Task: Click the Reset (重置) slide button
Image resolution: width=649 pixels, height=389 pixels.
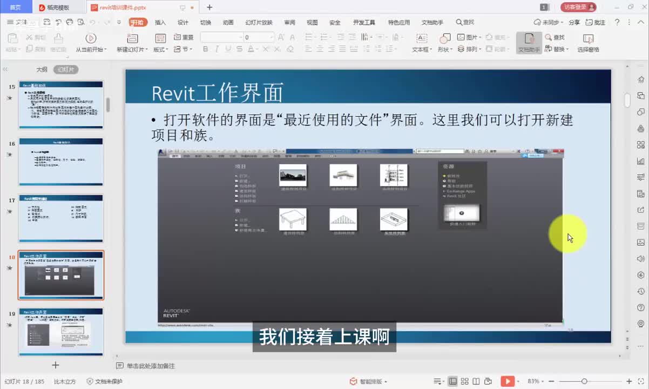Action: click(184, 37)
